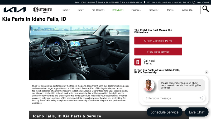
Task: Click Sales: Closed hours status
Action: point(203,2)
